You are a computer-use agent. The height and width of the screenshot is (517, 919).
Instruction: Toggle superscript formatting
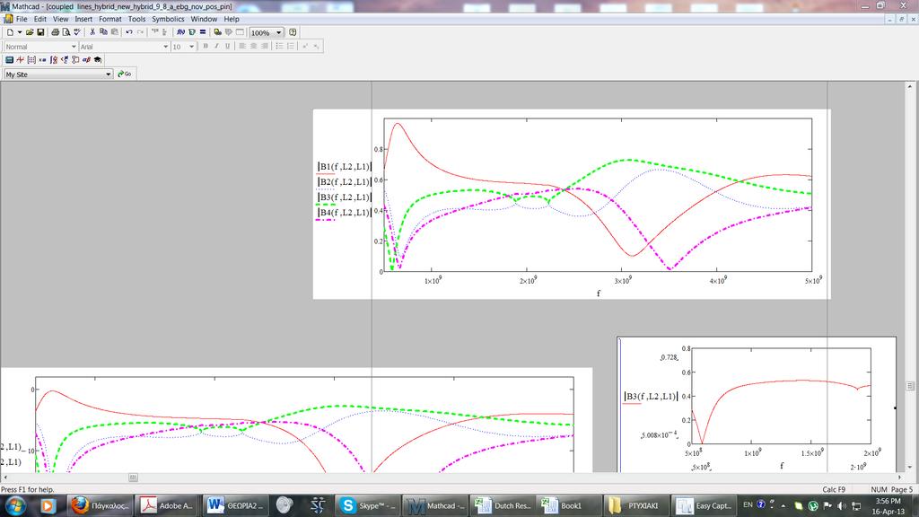click(305, 47)
